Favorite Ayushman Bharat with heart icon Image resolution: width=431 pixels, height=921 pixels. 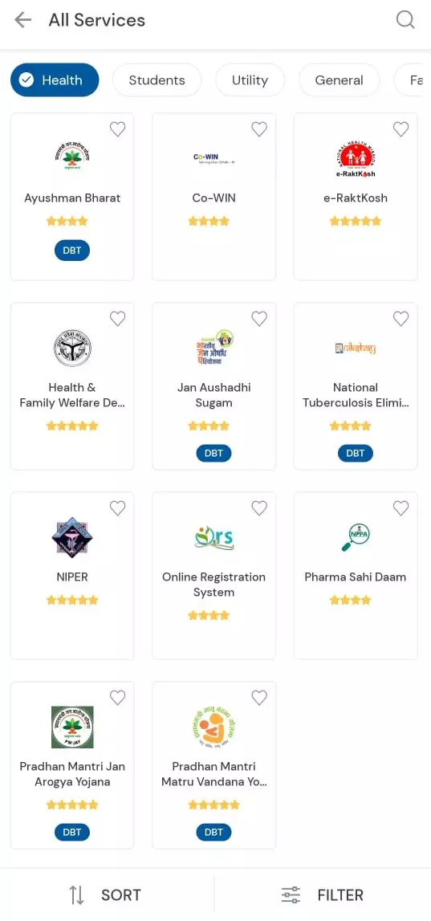[117, 129]
